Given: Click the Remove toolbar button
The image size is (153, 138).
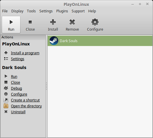Looking at the screenshot, I should [x=72, y=24].
